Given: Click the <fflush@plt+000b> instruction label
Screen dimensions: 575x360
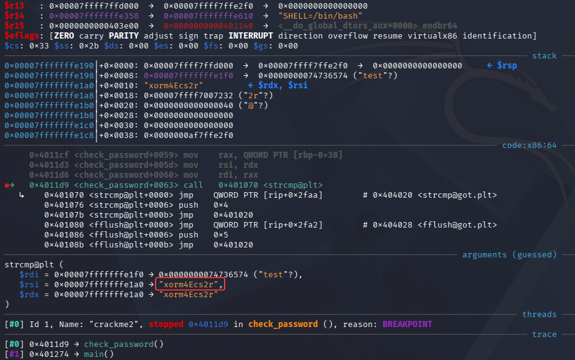Looking at the screenshot, I should coord(131,244).
